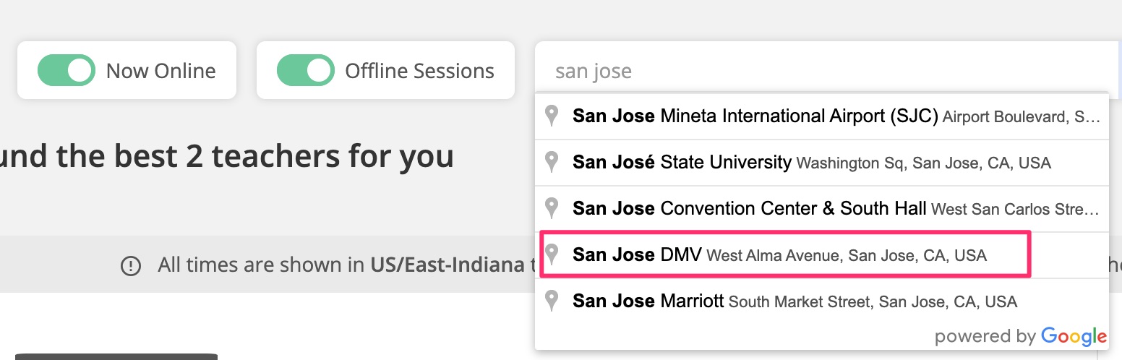Click the pin icon beside San Jose DMV

click(552, 254)
